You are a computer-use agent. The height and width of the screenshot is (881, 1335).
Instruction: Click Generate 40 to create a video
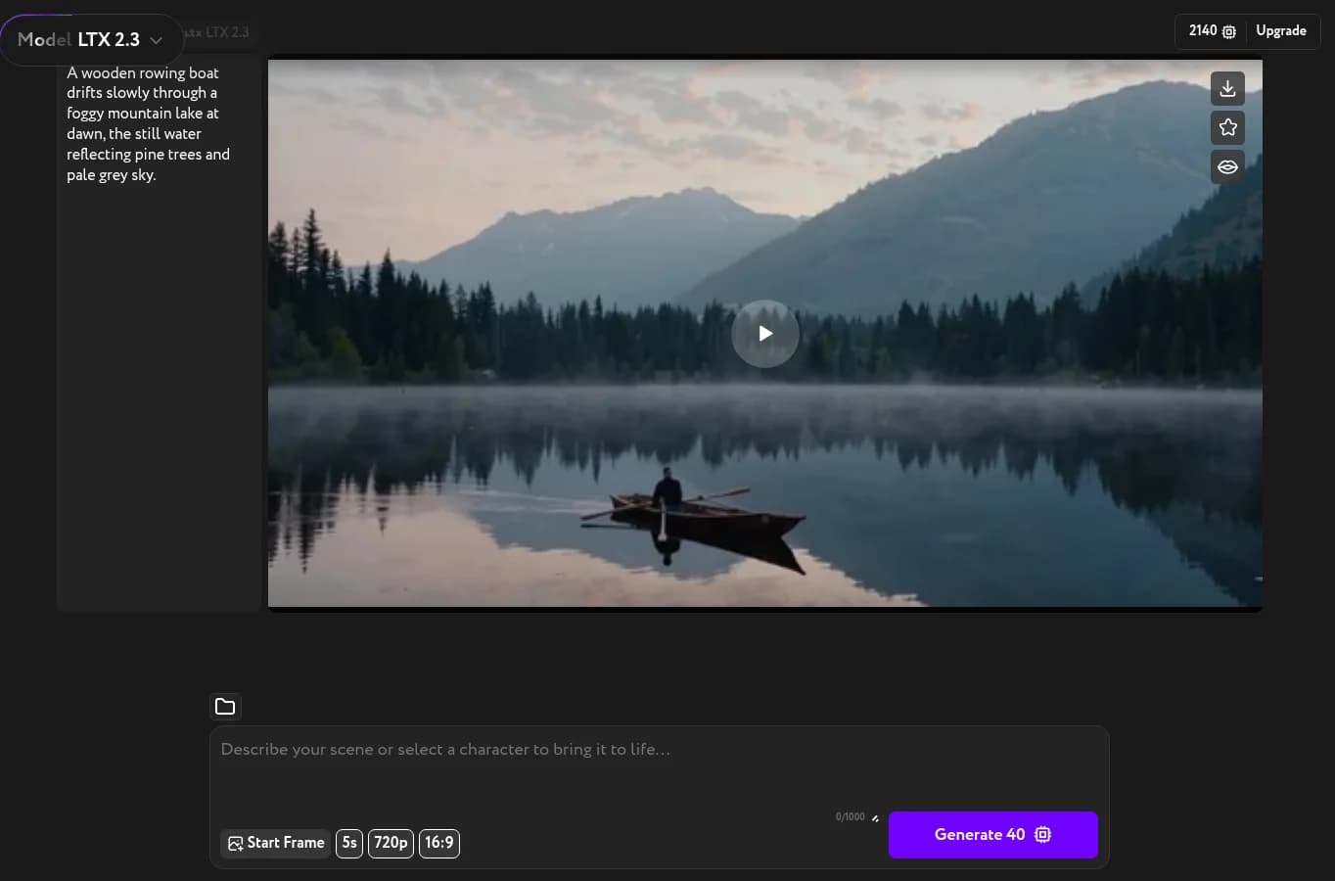tap(980, 834)
